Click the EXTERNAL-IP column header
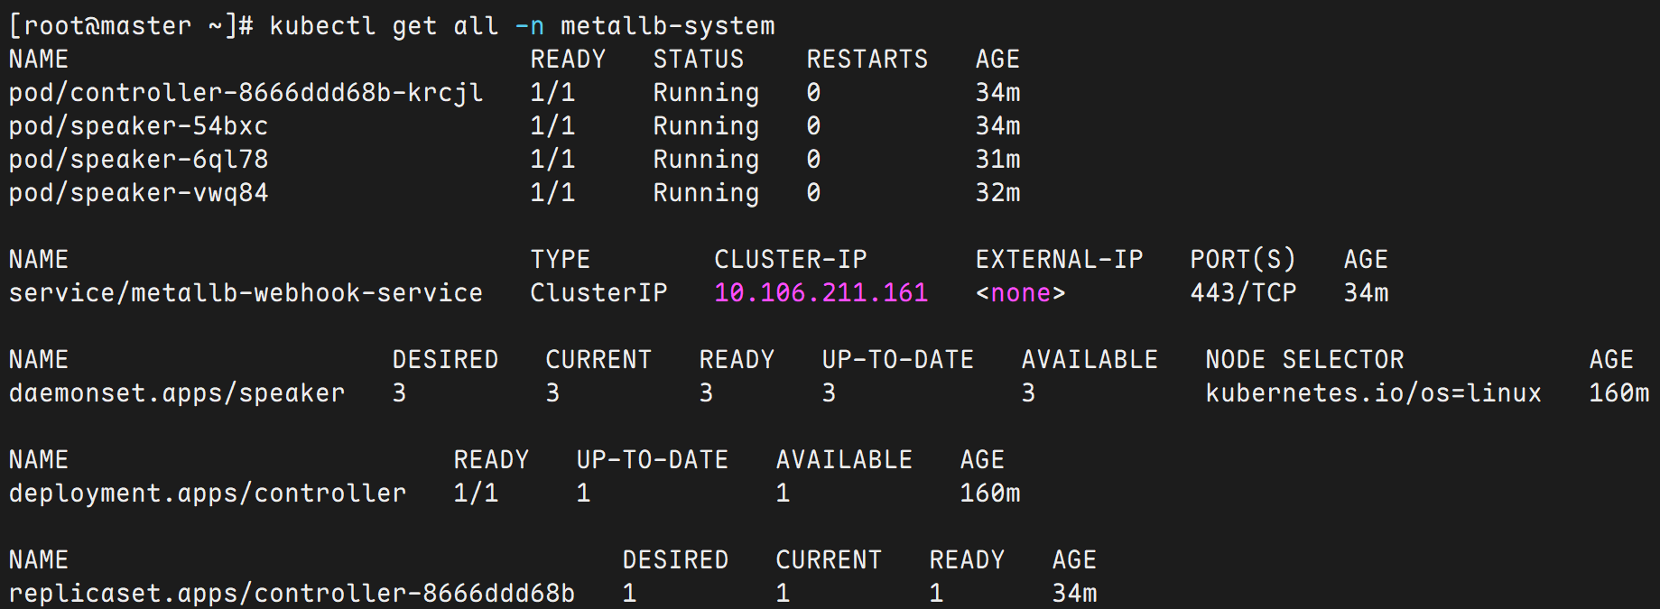The image size is (1660, 609). click(x=1059, y=260)
